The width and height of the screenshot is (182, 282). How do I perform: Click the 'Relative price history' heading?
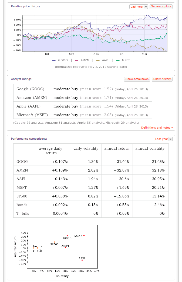point(26,6)
